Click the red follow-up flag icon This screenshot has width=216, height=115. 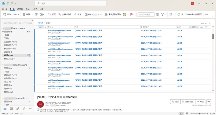click(131, 14)
